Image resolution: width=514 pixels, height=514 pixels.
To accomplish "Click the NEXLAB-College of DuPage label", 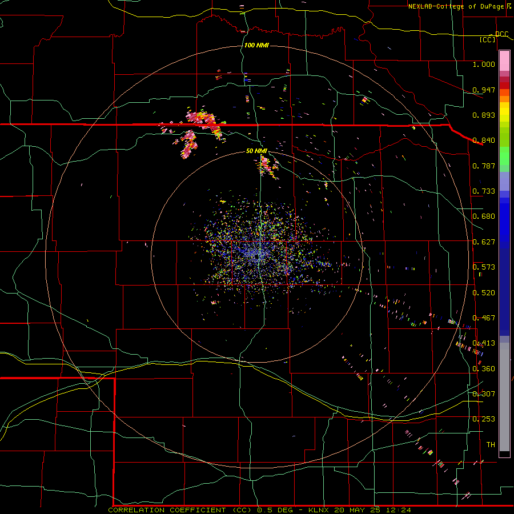I will pos(456,6).
